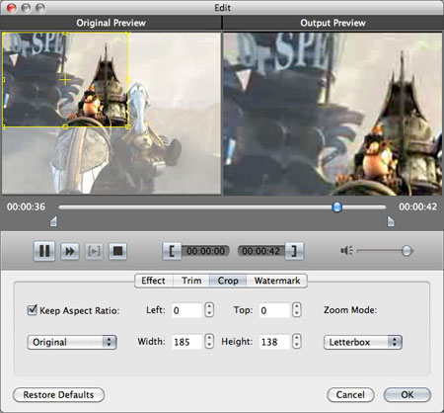Click the Cancel button
Screen dimensions: 444x413
click(350, 394)
